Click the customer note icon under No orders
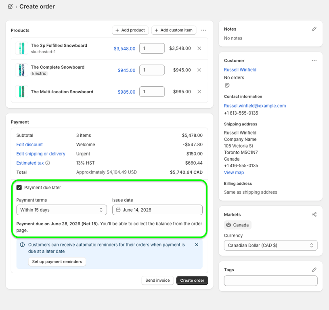Screen dimensions: 329x310 point(227,85)
